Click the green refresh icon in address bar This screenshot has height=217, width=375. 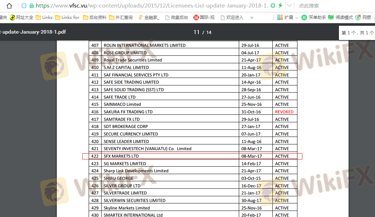273,6
